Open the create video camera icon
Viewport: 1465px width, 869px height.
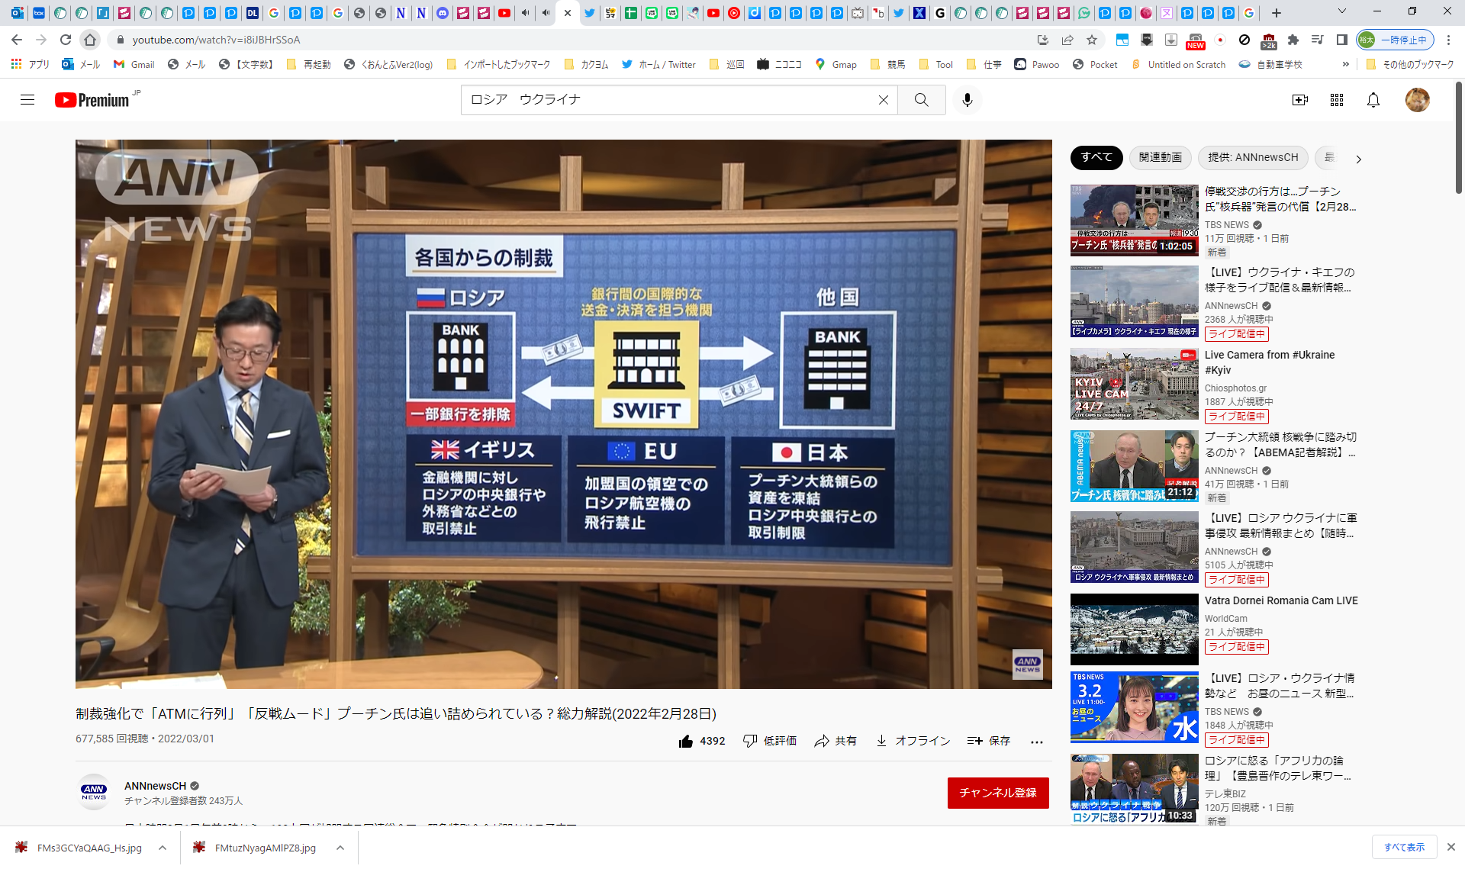pos(1299,100)
